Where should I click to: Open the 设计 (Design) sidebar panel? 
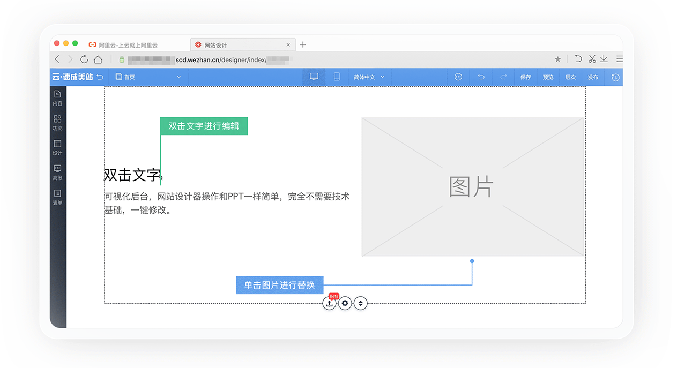click(x=57, y=147)
